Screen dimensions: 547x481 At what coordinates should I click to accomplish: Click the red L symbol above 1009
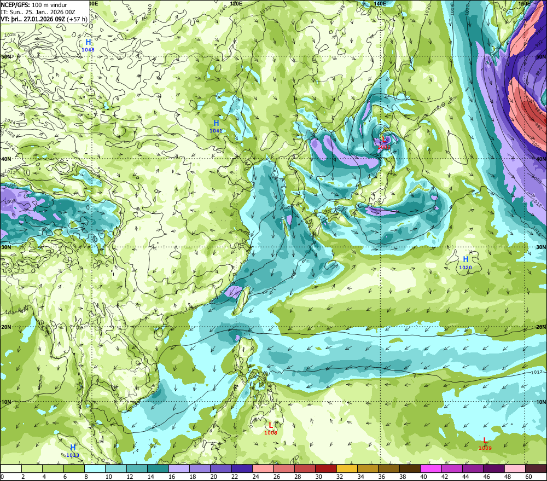point(485,441)
